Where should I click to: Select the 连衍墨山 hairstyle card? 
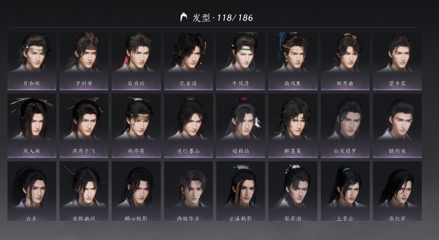(x=189, y=126)
